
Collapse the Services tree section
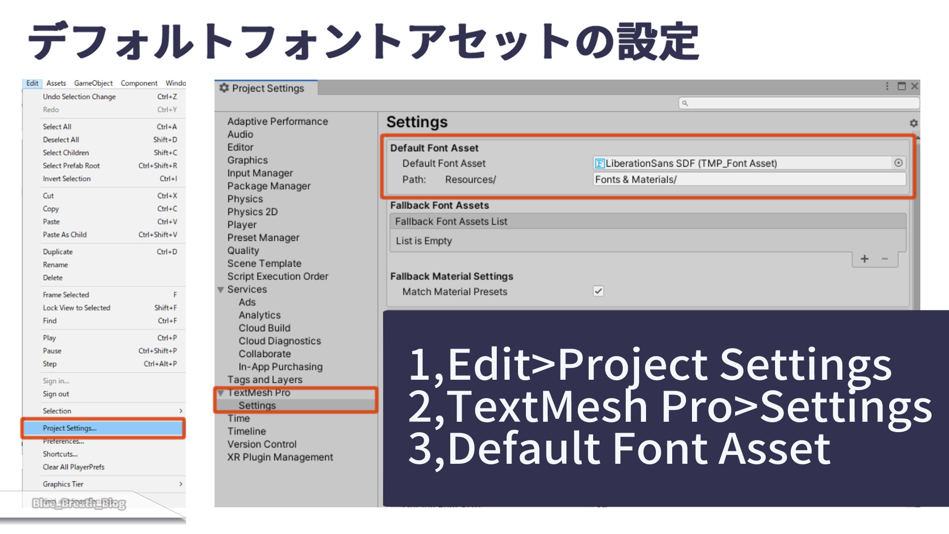221,290
